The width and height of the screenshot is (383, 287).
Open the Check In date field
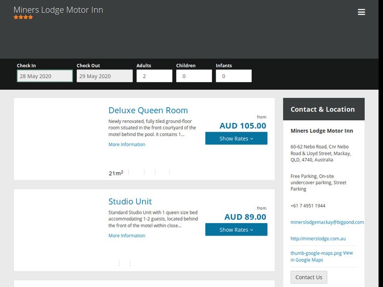point(45,76)
